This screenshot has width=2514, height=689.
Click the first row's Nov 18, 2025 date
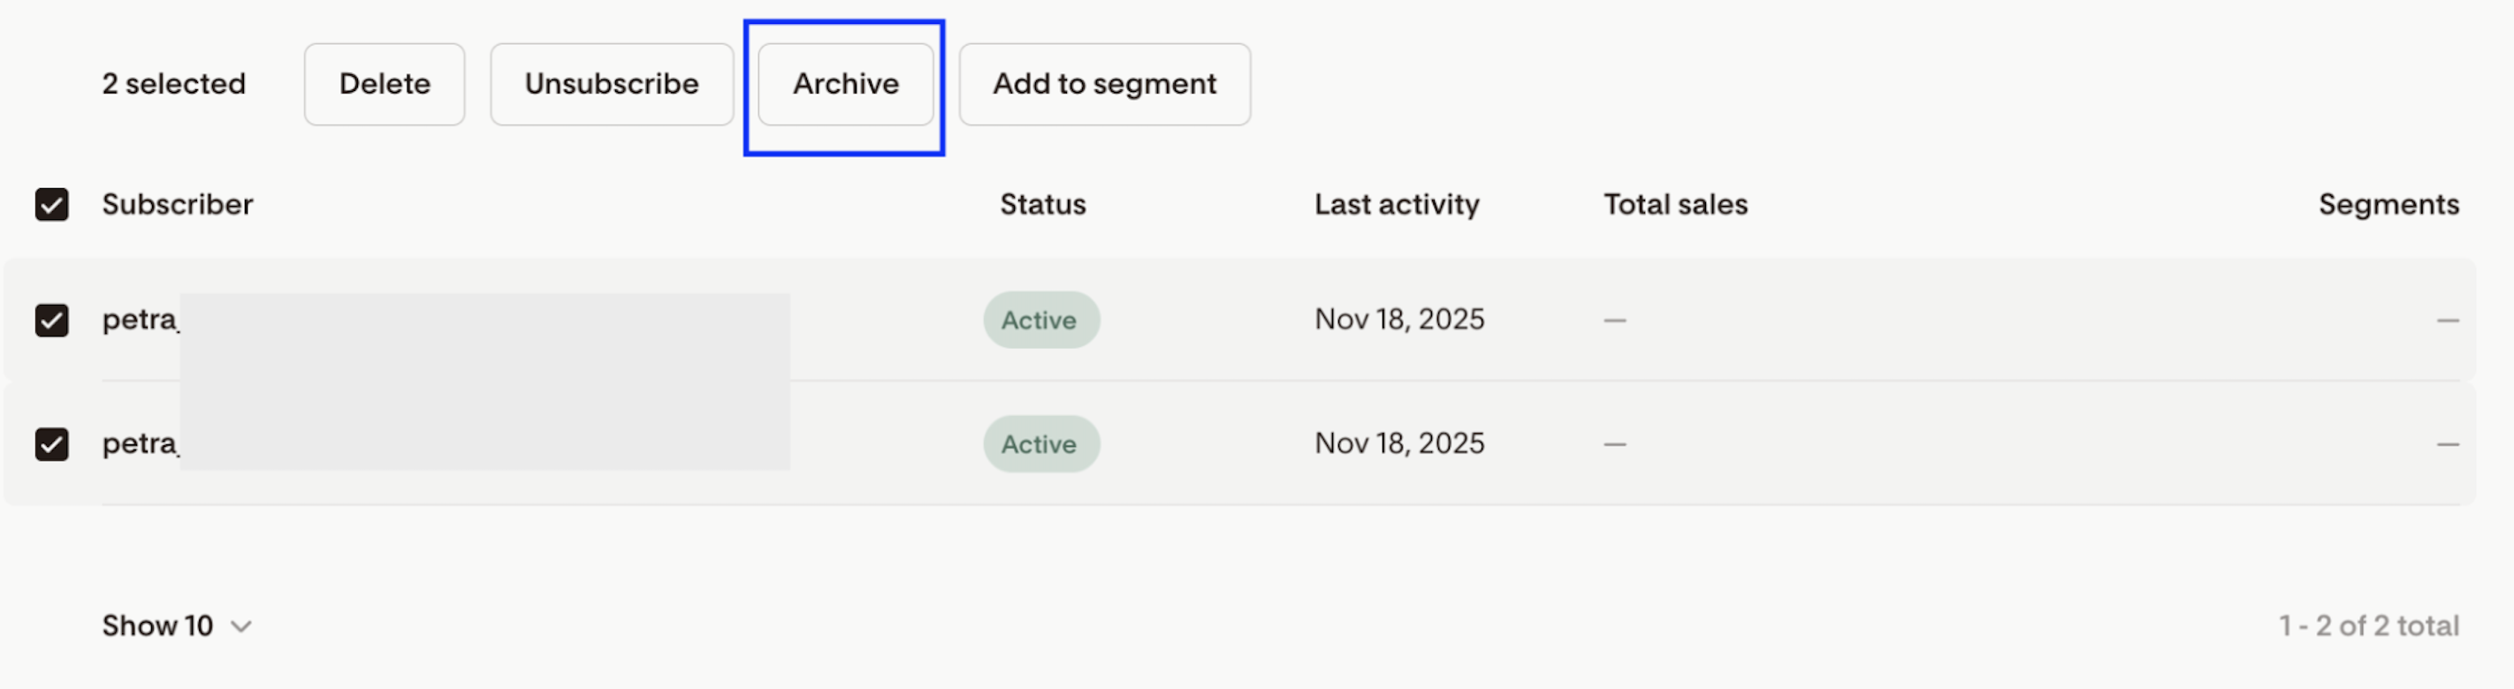point(1399,319)
